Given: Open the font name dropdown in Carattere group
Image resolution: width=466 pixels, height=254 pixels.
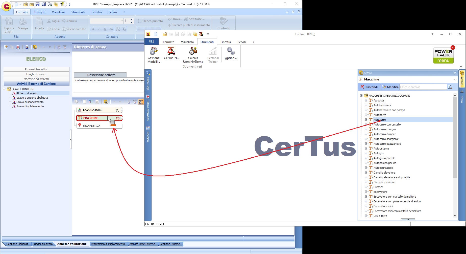Looking at the screenshot, I should (x=122, y=21).
